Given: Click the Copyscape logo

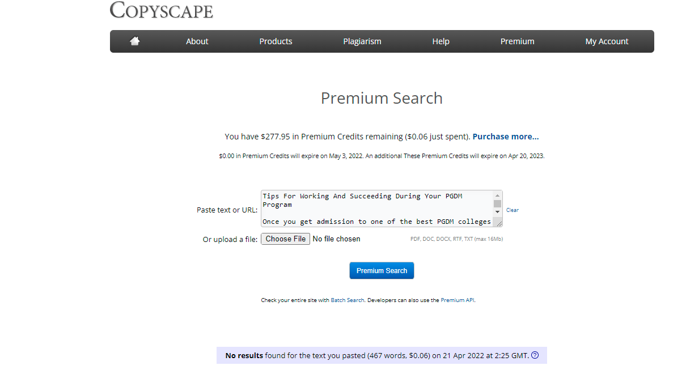Looking at the screenshot, I should point(162,10).
